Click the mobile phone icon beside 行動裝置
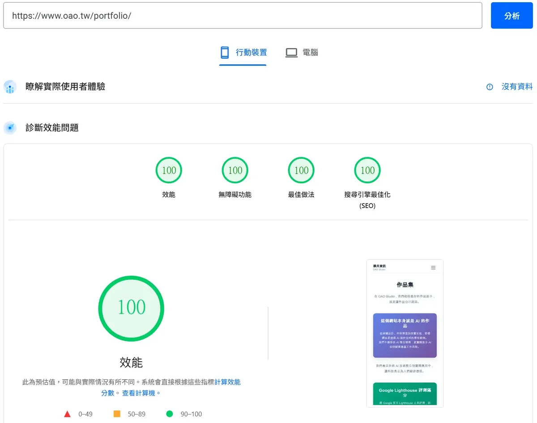The width and height of the screenshot is (537, 423). click(x=225, y=52)
